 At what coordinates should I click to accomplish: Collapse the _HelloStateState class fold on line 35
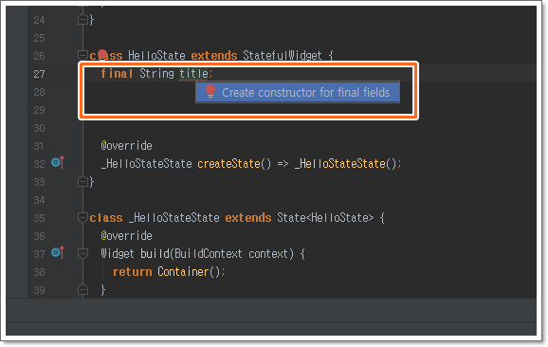click(x=82, y=217)
